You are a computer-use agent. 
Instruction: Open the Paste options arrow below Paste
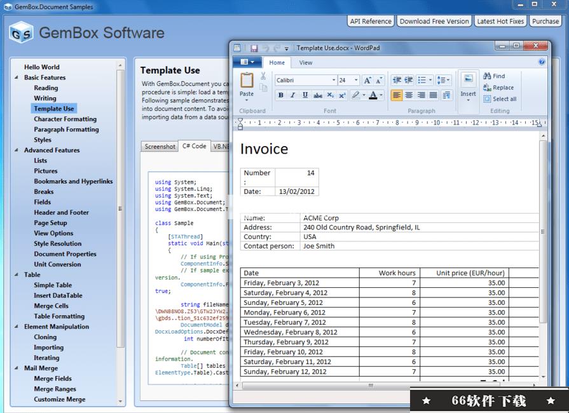click(247, 100)
